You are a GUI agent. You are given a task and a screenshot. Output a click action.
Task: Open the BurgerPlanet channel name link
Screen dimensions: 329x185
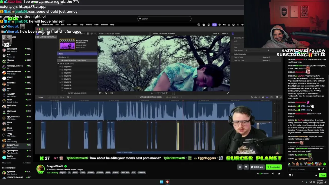click(x=55, y=166)
